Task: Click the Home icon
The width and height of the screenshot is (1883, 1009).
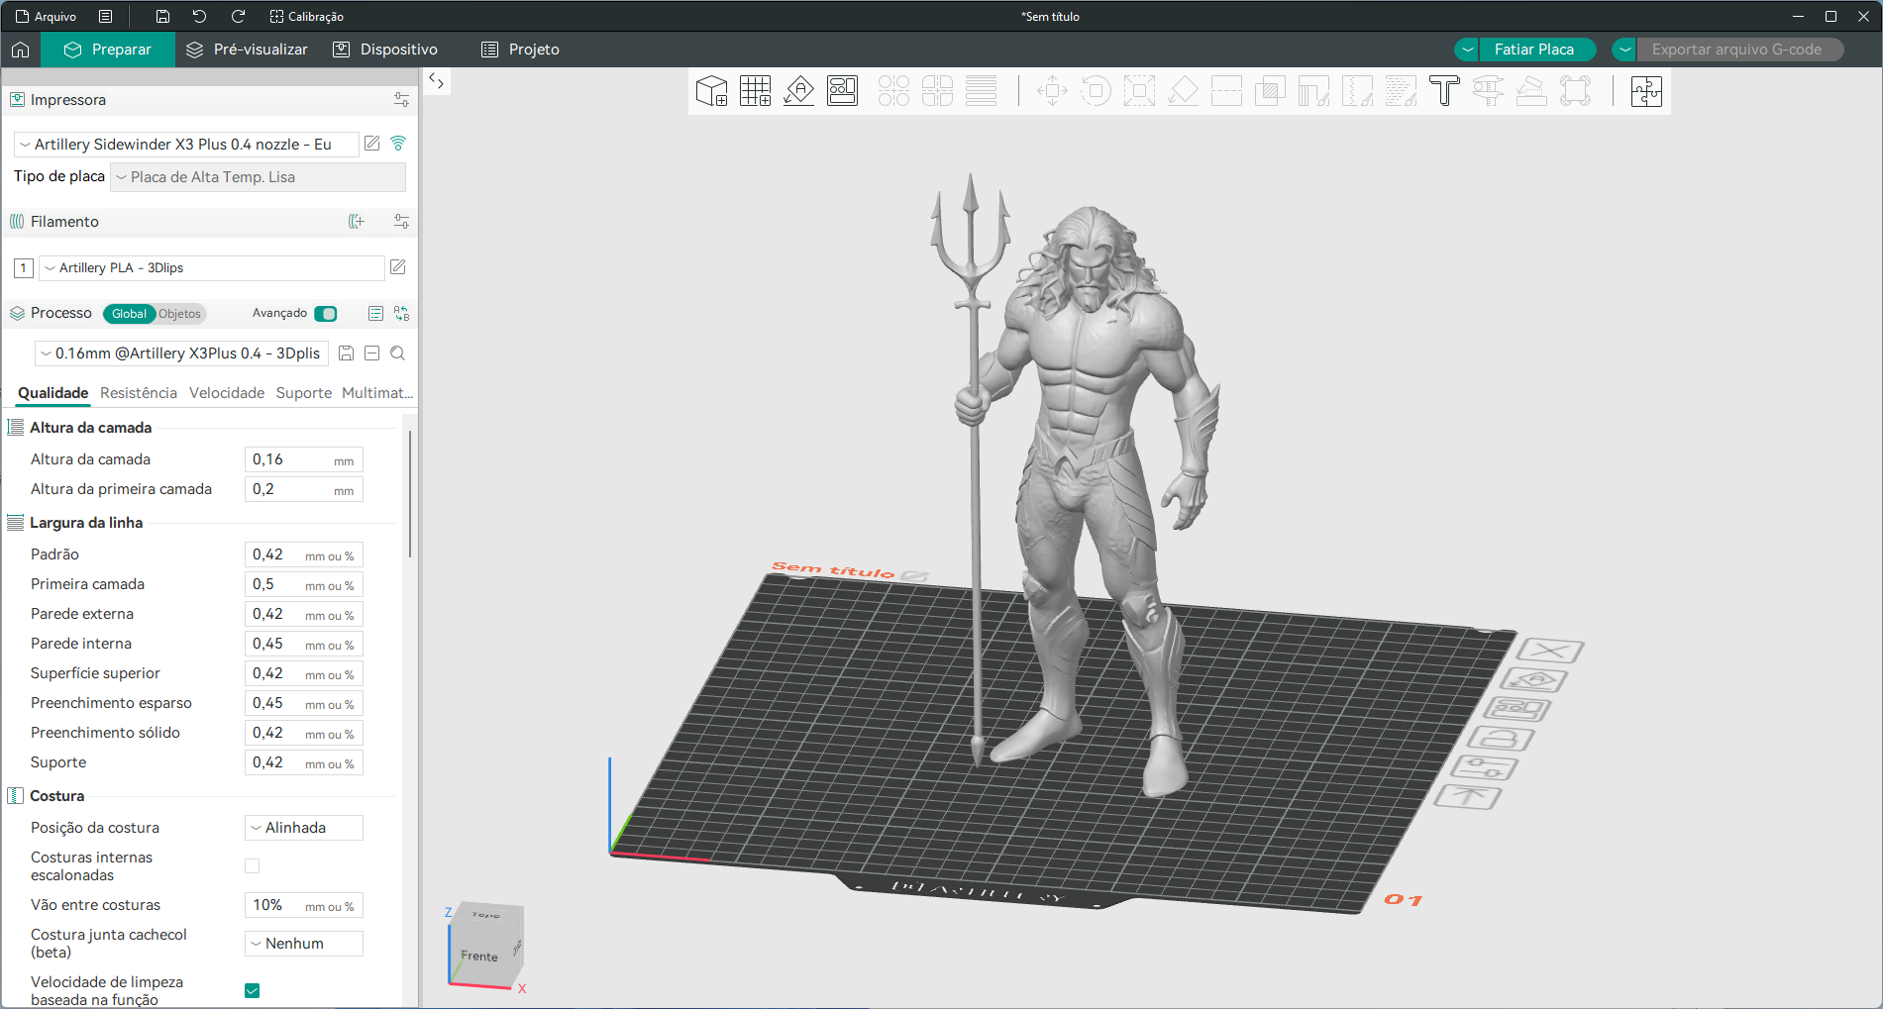Action: (x=21, y=50)
